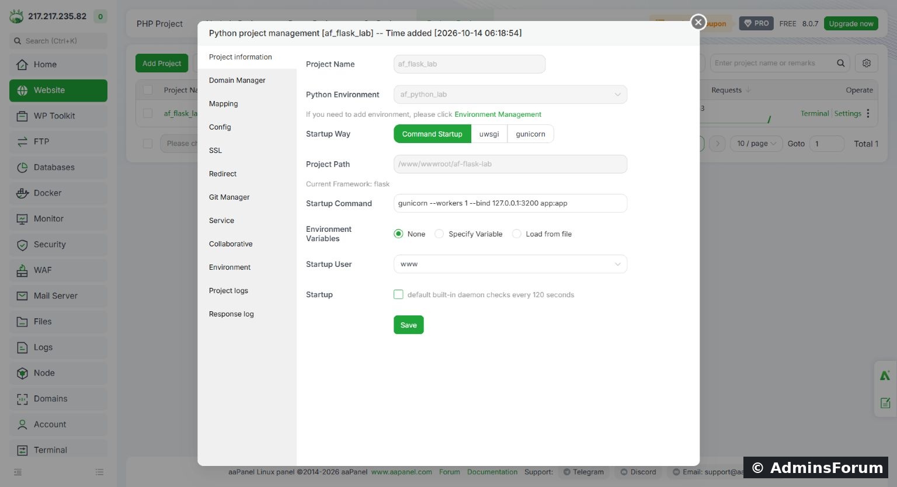Open the Environment Management link
Screen dimensions: 897x487
pyautogui.click(x=498, y=114)
